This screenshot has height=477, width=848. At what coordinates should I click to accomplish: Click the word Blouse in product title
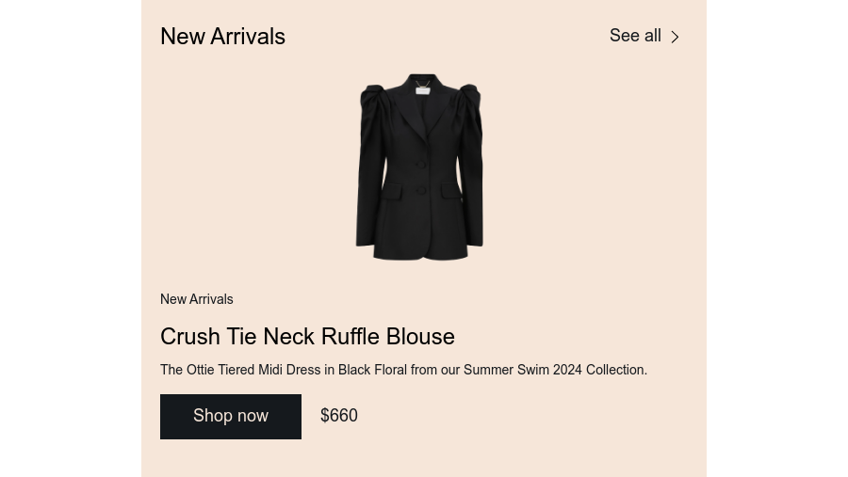(420, 337)
